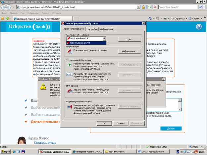Image resolution: width=207 pixels, height=155 pixels.
Task: Click the green unblock PIN-code icon
Action: (x=70, y=65)
